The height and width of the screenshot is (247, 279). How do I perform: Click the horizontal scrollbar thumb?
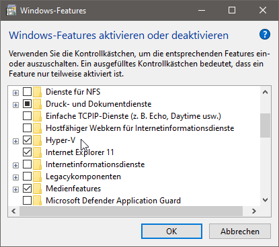tap(131, 211)
